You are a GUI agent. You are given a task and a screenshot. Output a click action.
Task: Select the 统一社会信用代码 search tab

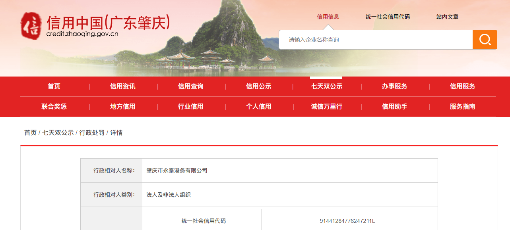click(388, 17)
